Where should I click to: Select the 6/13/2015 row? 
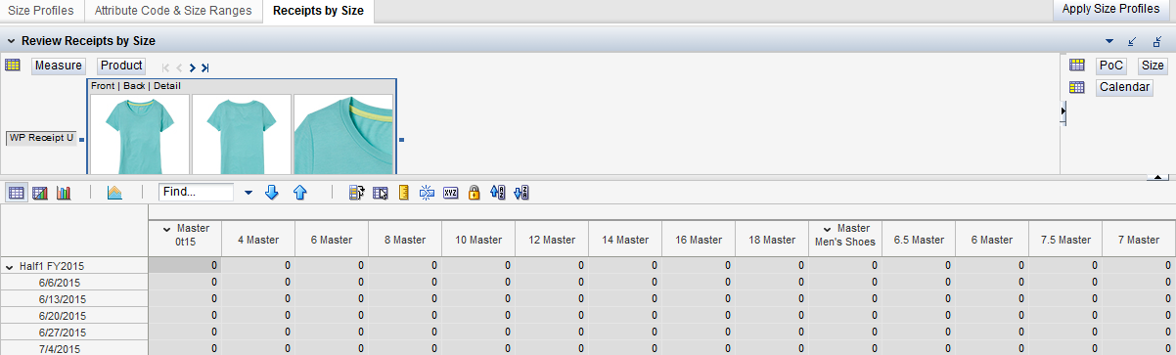pyautogui.click(x=74, y=299)
